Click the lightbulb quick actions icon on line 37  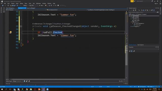[x=11, y=32]
